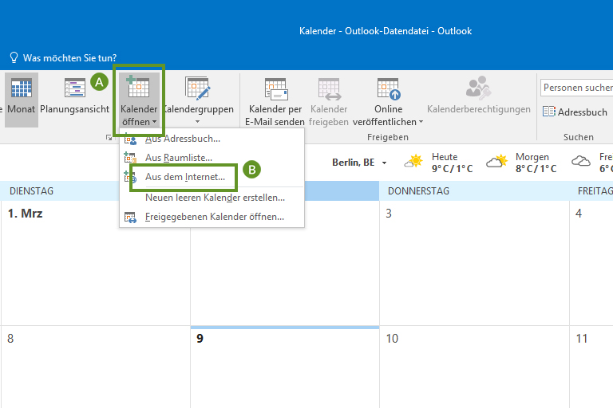Click the Aus dem Internet globe icon
The width and height of the screenshot is (613, 408).
130,177
